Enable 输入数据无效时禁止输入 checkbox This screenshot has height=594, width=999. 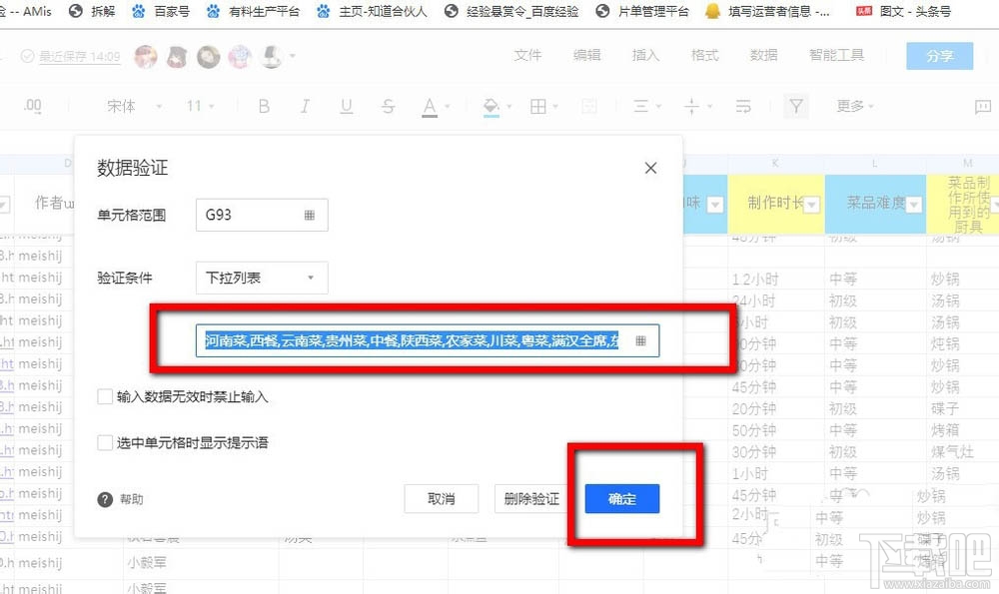[105, 395]
